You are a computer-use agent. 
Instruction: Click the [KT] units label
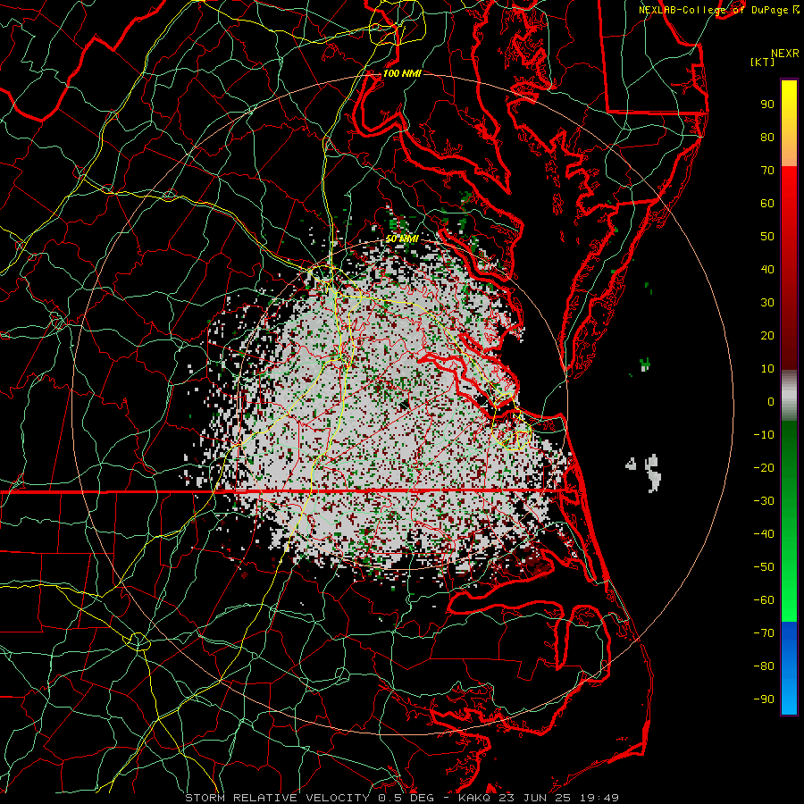point(762,62)
